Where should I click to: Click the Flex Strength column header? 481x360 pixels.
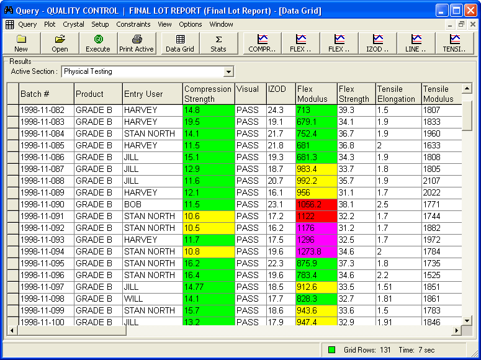356,94
